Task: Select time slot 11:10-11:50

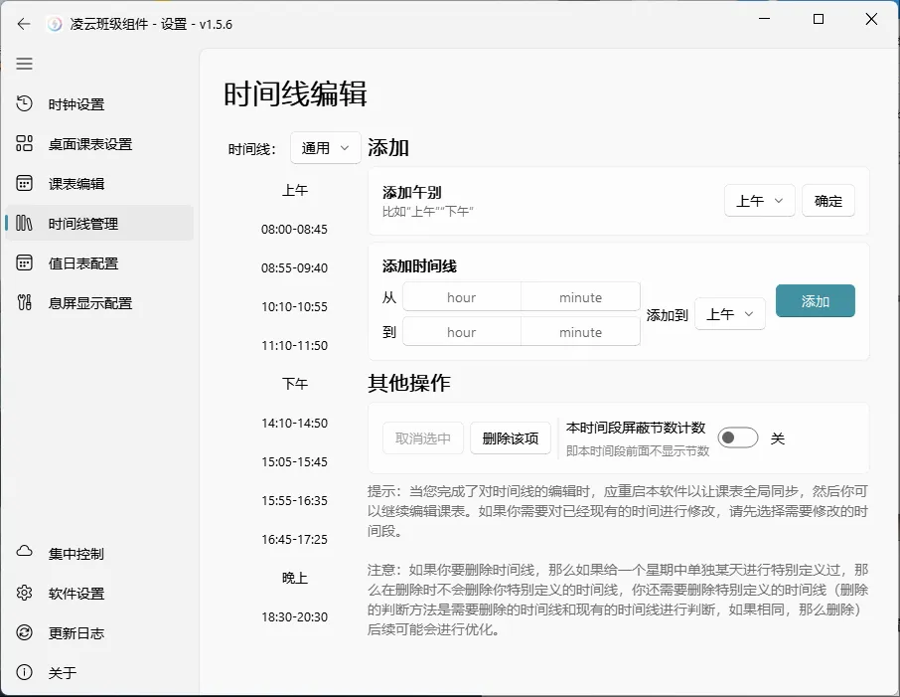Action: click(x=294, y=345)
